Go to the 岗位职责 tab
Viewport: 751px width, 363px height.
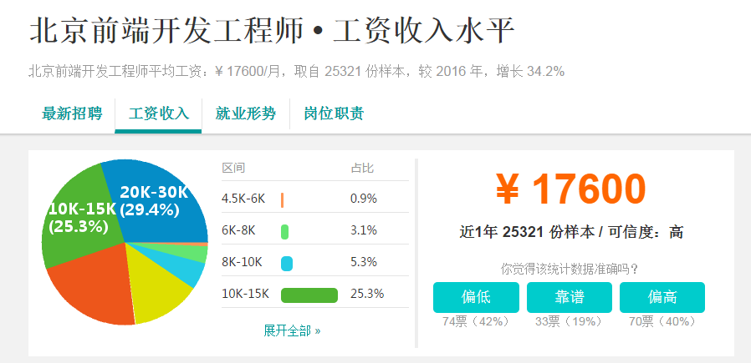(334, 114)
